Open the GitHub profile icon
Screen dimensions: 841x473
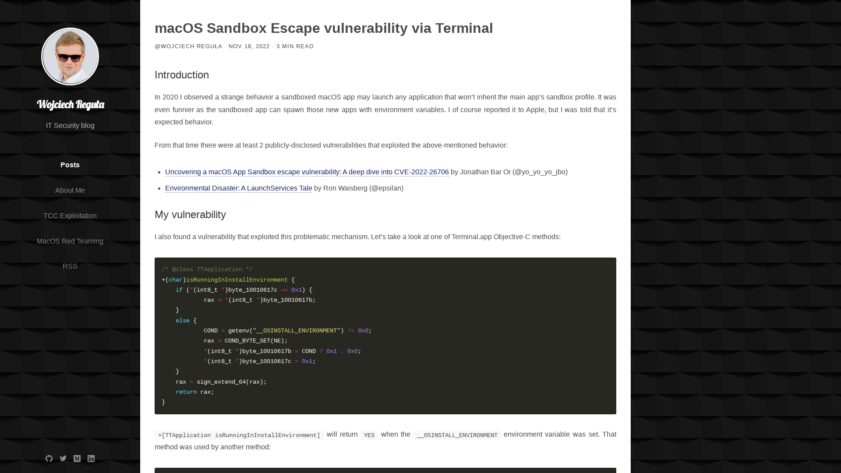pyautogui.click(x=49, y=459)
